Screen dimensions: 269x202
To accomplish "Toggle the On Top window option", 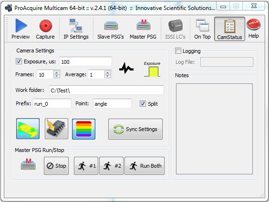I will [202, 29].
